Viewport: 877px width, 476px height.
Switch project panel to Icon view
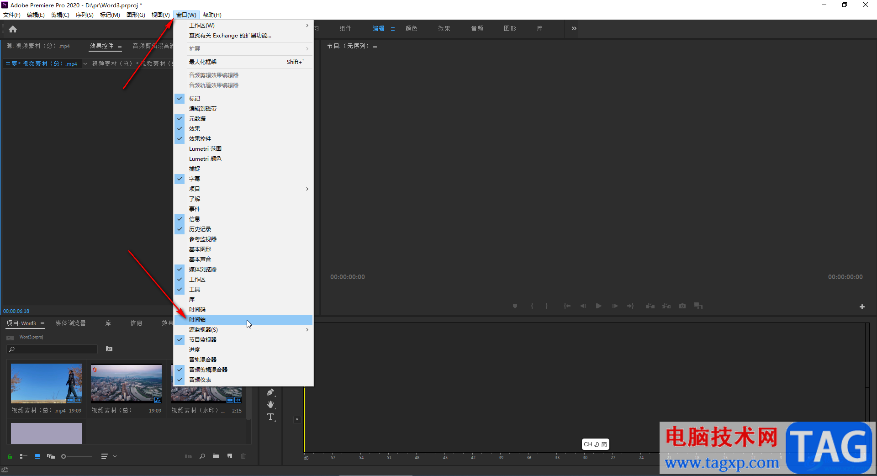[x=37, y=456]
